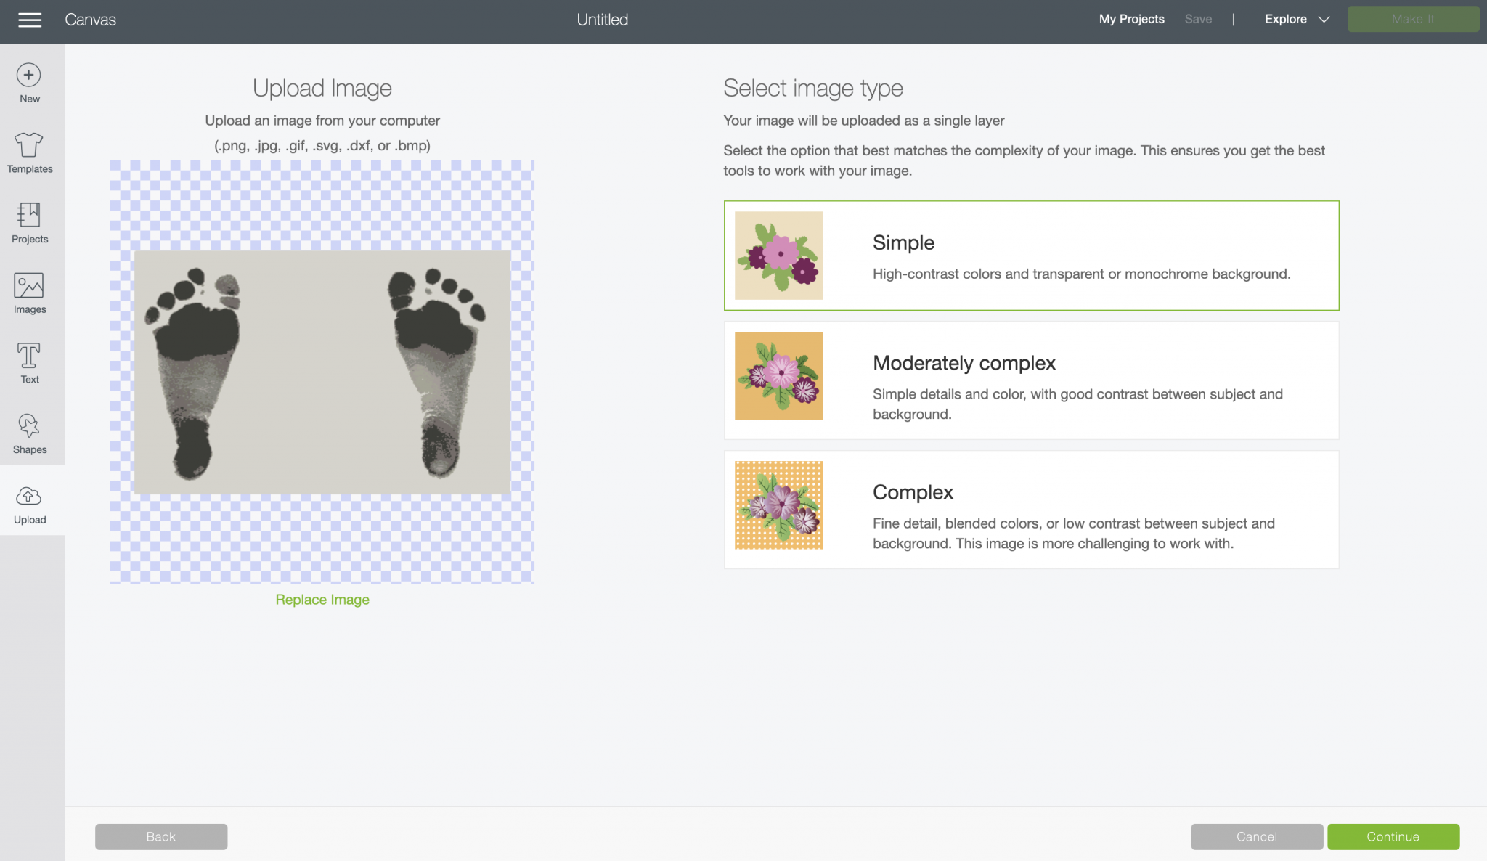Open the Images panel icon

click(29, 285)
